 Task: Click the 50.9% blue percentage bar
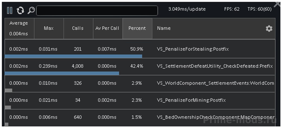73,56
